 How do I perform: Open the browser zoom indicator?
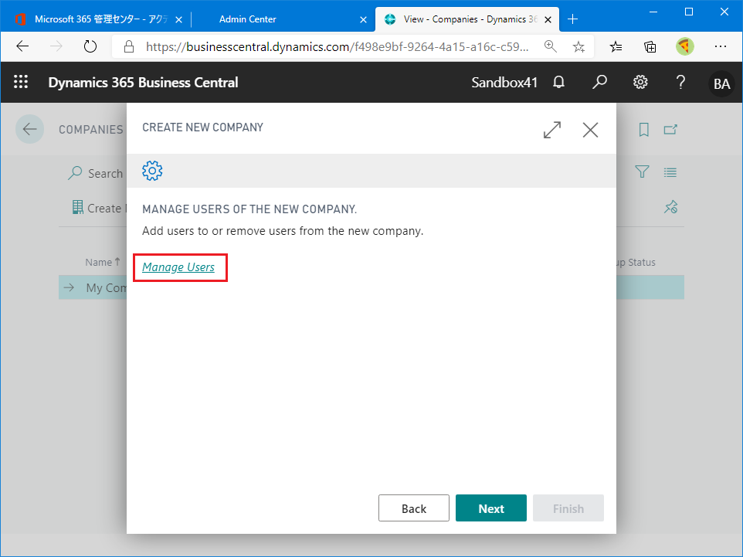pos(551,46)
